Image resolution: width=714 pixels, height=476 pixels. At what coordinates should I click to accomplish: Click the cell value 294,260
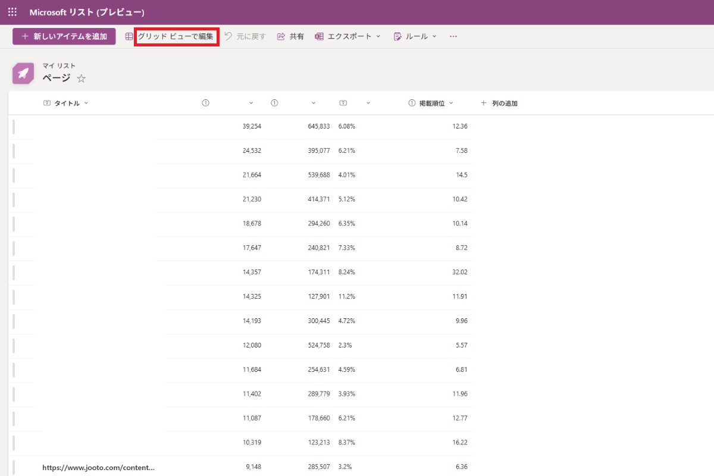coord(319,223)
